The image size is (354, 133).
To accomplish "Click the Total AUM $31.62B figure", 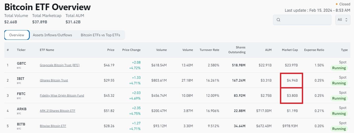I will (x=73, y=22).
